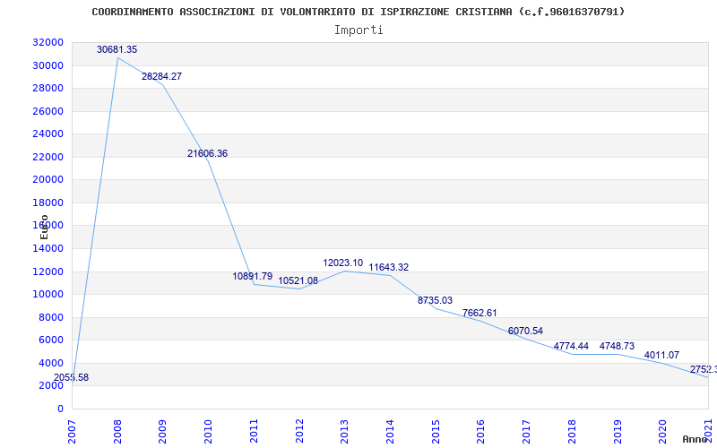Click the 2007 year label on x-axis
Image resolution: width=717 pixels, height=448 pixels.
73,431
